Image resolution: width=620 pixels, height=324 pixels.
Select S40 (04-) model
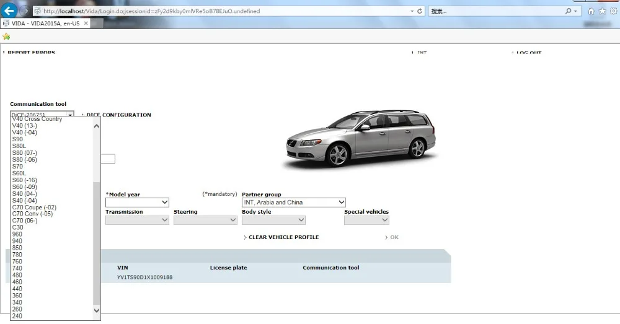click(x=25, y=194)
